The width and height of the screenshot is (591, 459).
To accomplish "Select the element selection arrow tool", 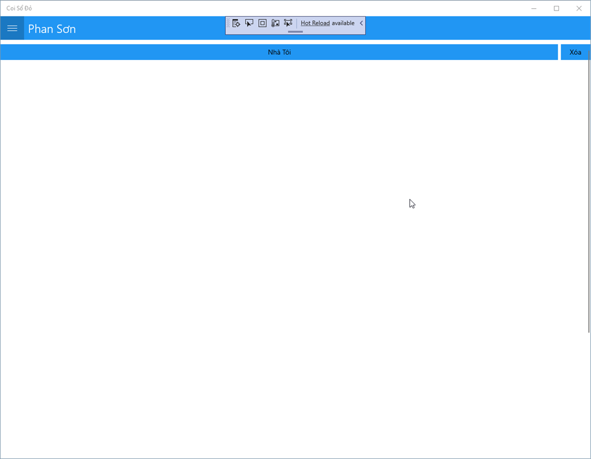I will [x=250, y=23].
